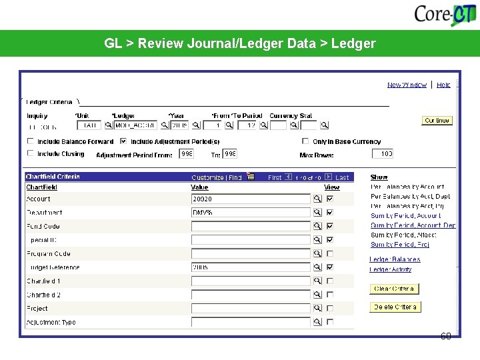Open the Budget Reference value lookup magnifier

click(317, 267)
